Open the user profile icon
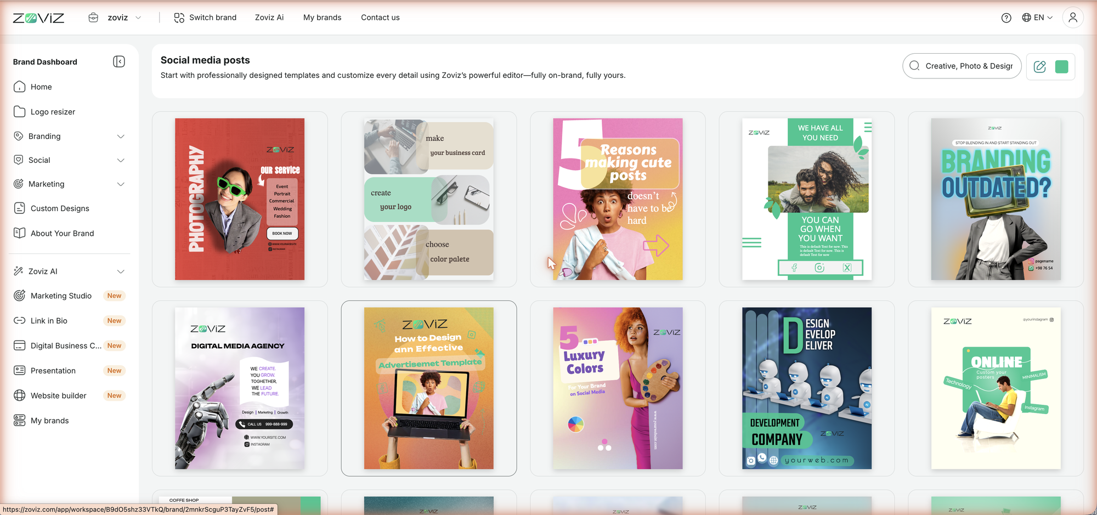This screenshot has height=515, width=1097. [x=1073, y=18]
